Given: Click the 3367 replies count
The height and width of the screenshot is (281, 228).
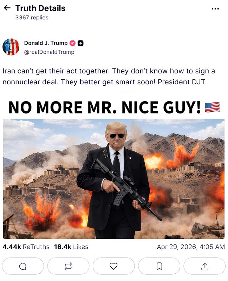Looking at the screenshot, I should point(32,18).
